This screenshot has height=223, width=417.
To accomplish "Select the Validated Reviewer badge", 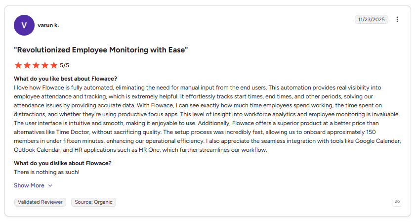I will (40, 202).
